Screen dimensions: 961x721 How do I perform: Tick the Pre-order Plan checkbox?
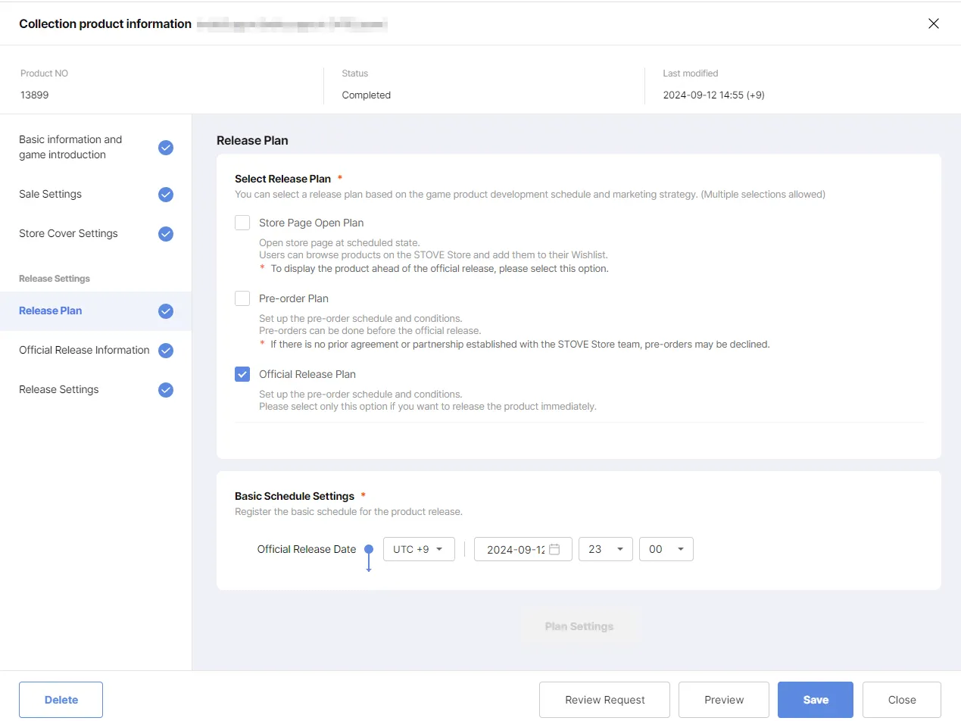tap(242, 298)
